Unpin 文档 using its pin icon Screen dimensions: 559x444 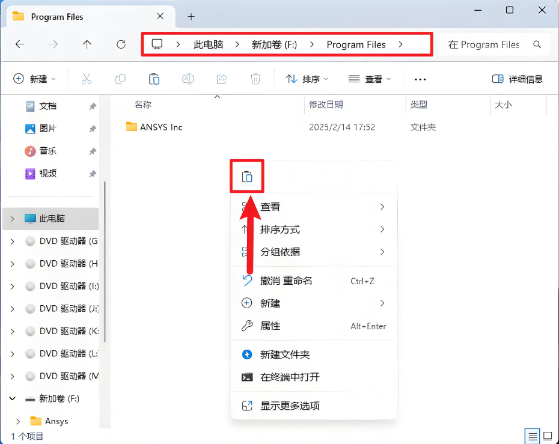click(x=93, y=106)
